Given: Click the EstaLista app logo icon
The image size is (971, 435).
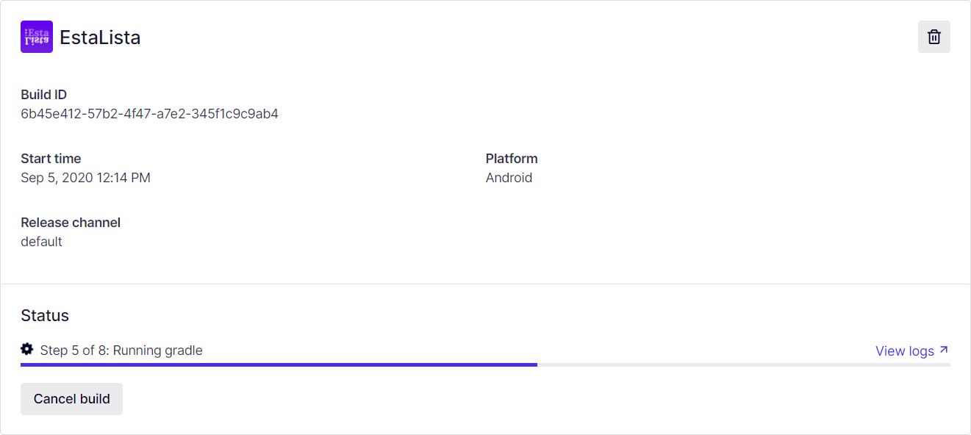Looking at the screenshot, I should coord(37,37).
